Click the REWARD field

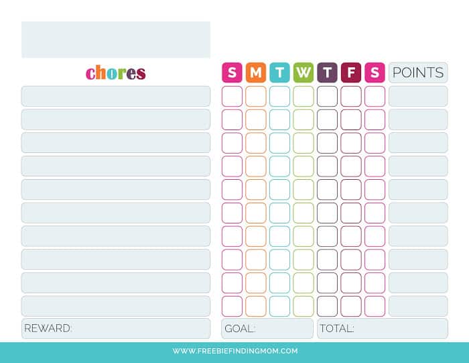pyautogui.click(x=115, y=329)
